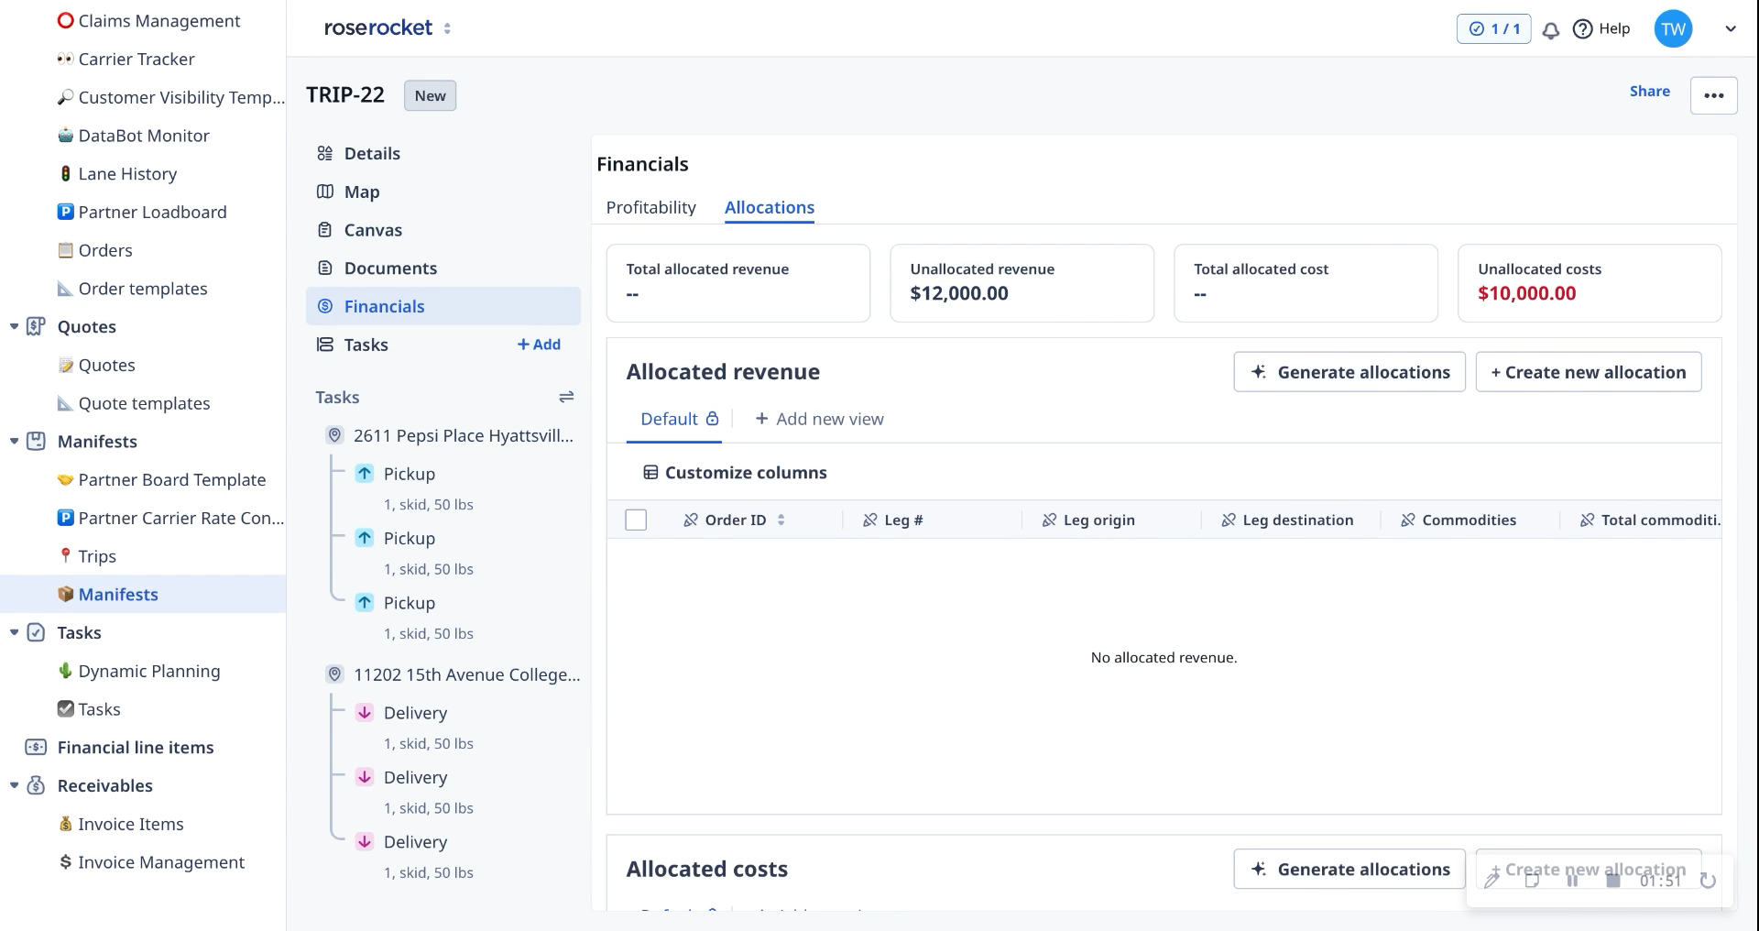The height and width of the screenshot is (931, 1759).
Task: Open Lane History in sidebar
Action: (x=127, y=174)
